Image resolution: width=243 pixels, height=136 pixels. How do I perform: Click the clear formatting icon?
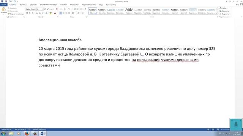[57, 9]
